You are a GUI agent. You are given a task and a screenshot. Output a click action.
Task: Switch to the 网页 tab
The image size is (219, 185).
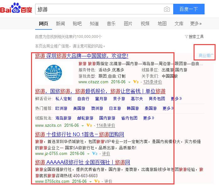click(43, 23)
